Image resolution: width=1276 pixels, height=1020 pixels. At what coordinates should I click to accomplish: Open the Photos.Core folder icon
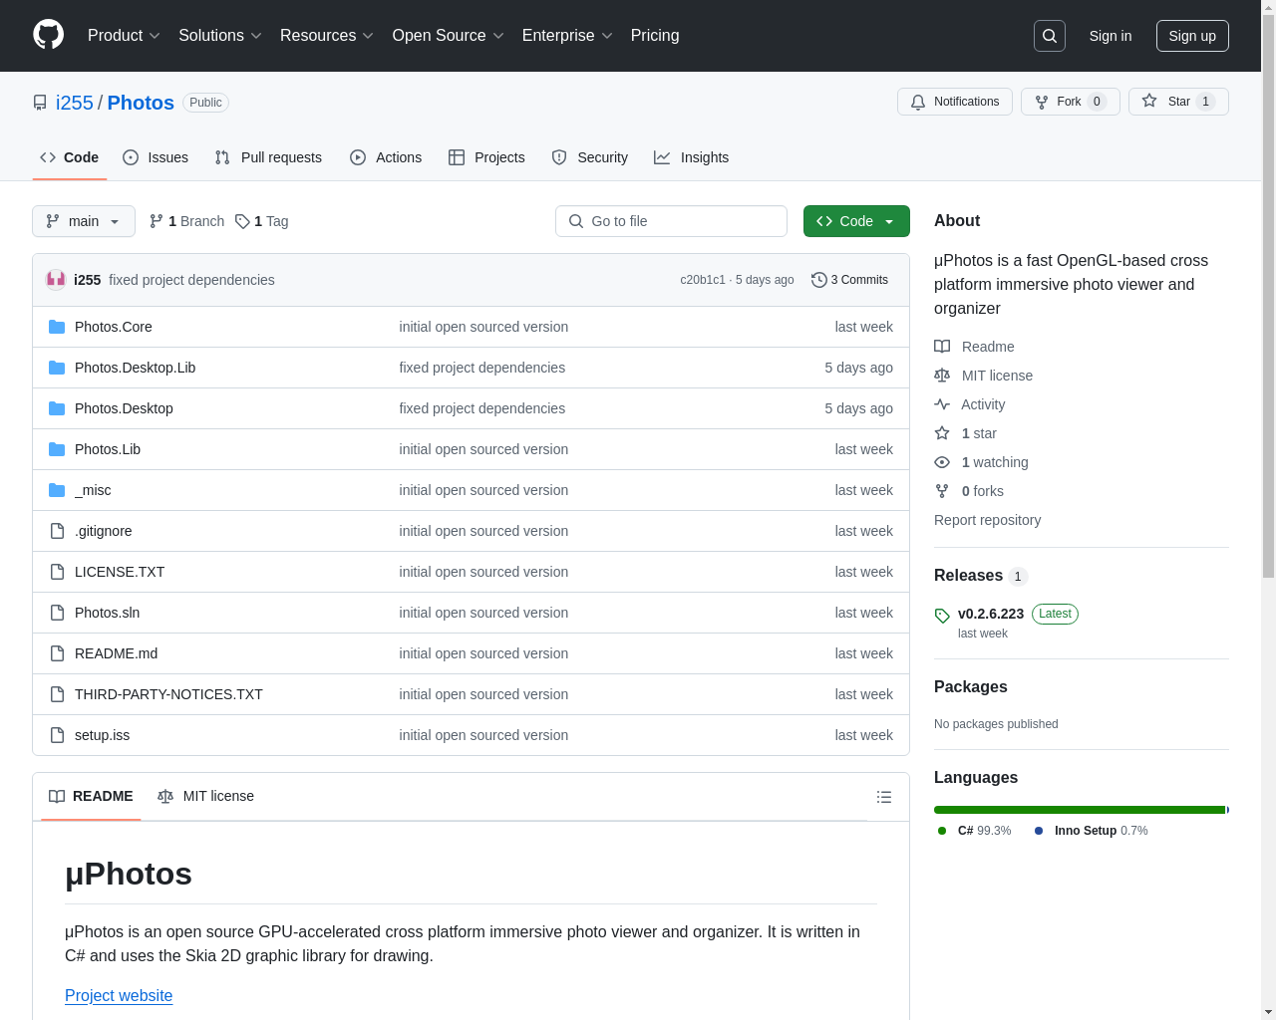[x=57, y=327]
